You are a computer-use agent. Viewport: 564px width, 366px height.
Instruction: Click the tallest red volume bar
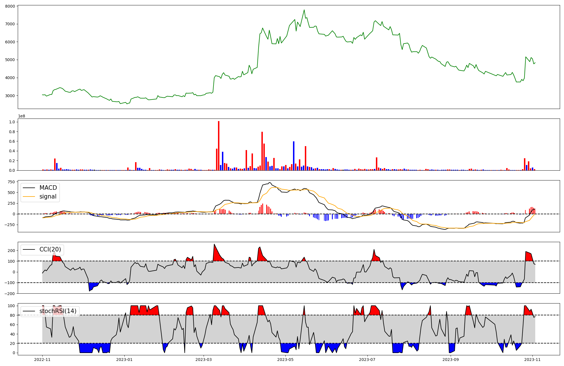[219, 146]
